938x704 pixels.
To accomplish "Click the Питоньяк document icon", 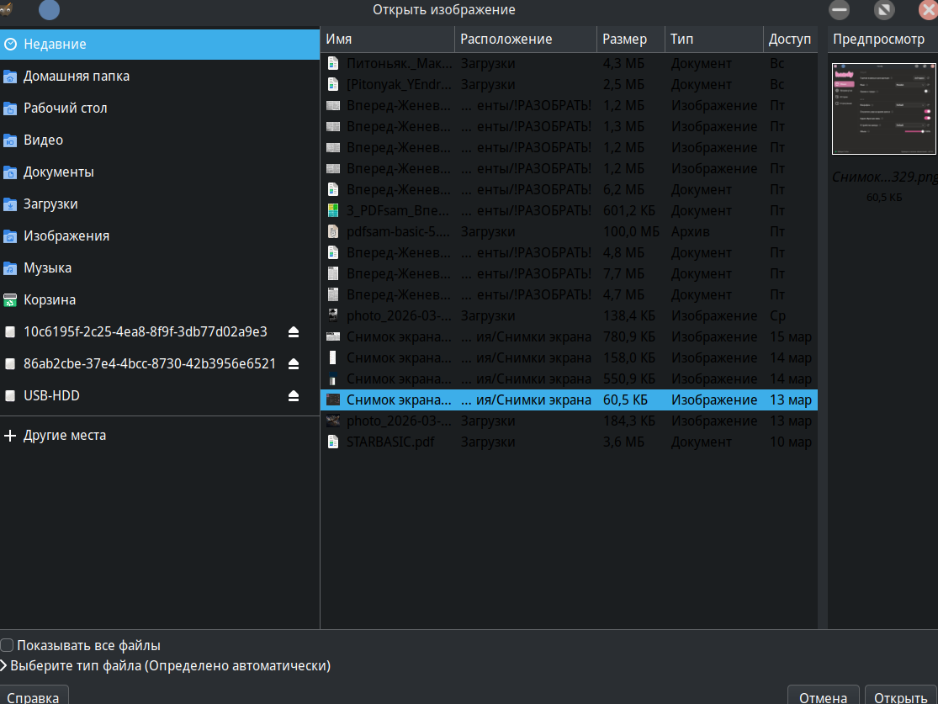I will click(x=333, y=63).
